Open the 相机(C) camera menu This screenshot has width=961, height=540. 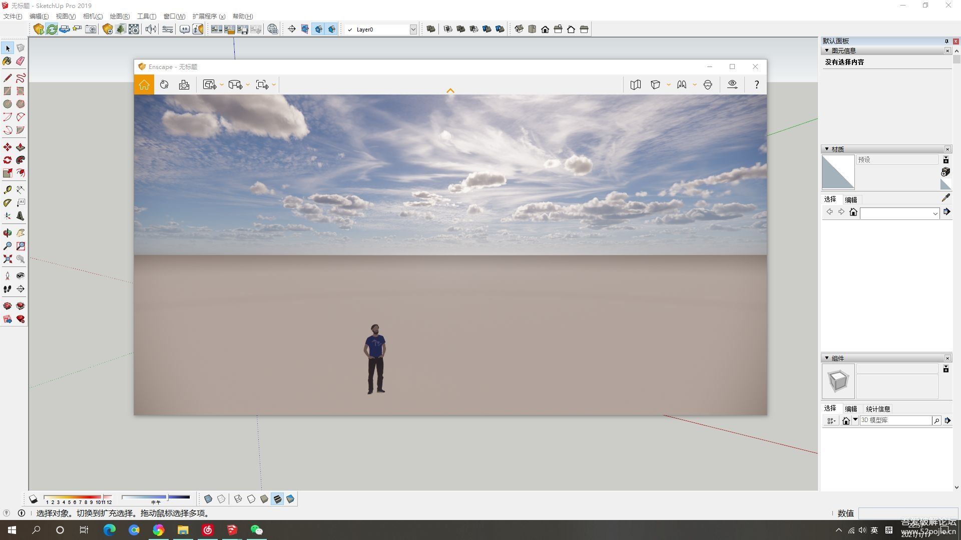coord(93,16)
